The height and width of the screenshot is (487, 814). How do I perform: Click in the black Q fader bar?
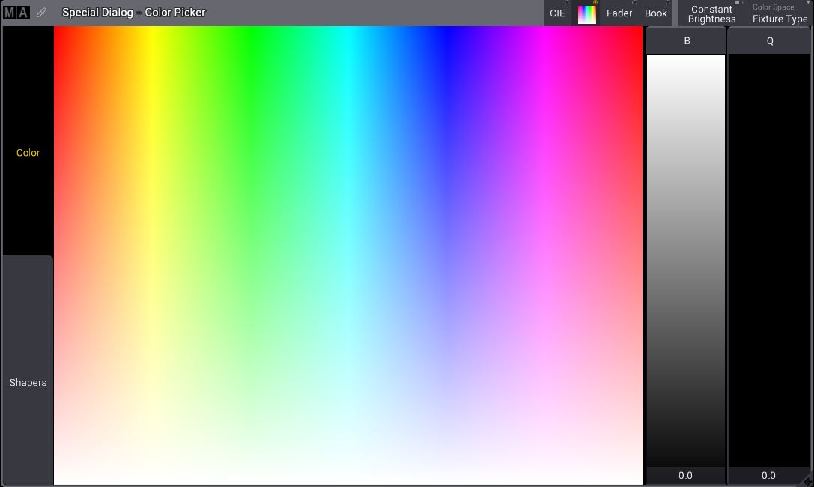(x=770, y=261)
